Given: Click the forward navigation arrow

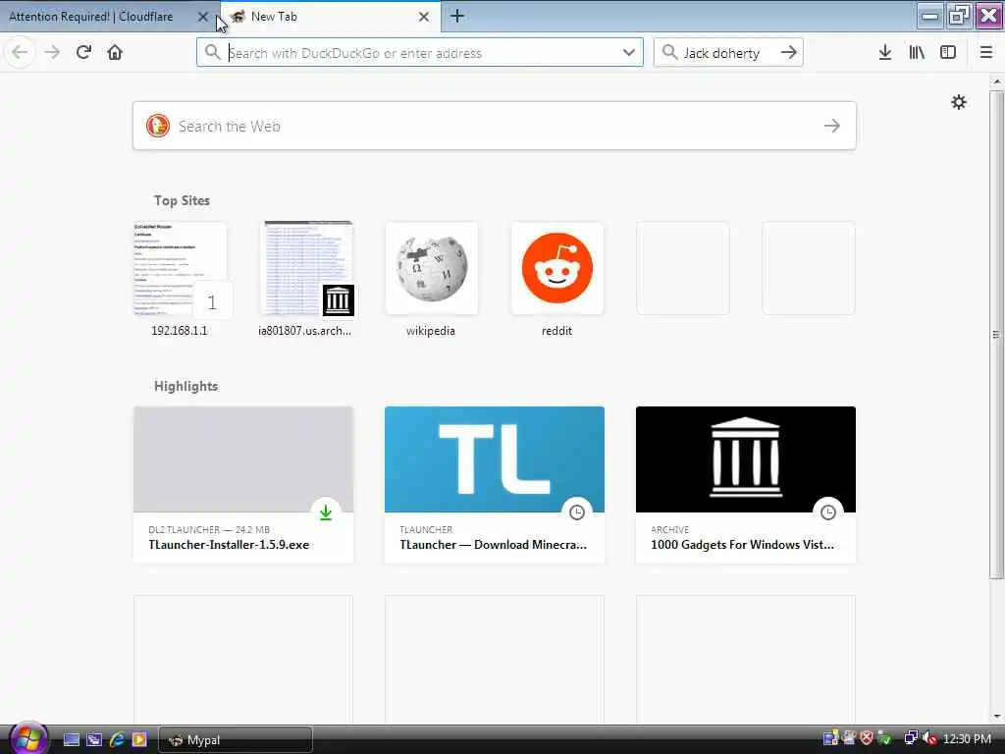Looking at the screenshot, I should pyautogui.click(x=53, y=53).
